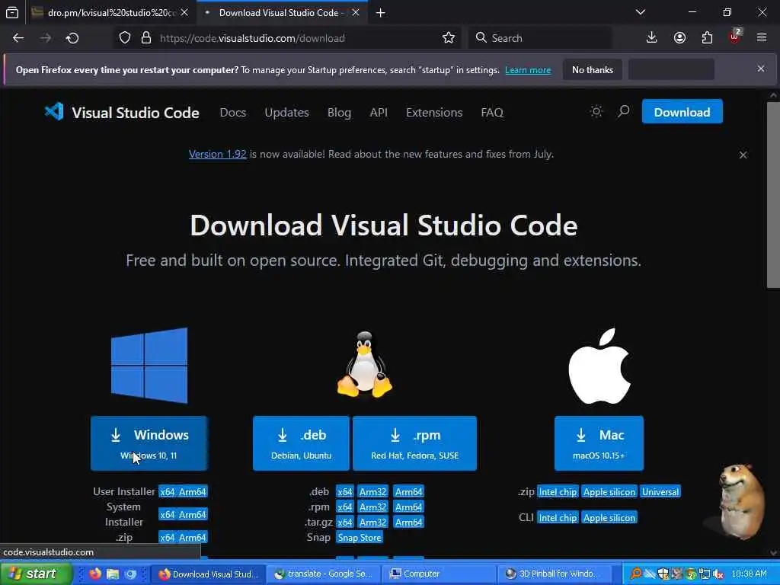Click the uBlock Origin extension icon
The image size is (780, 585).
point(735,37)
